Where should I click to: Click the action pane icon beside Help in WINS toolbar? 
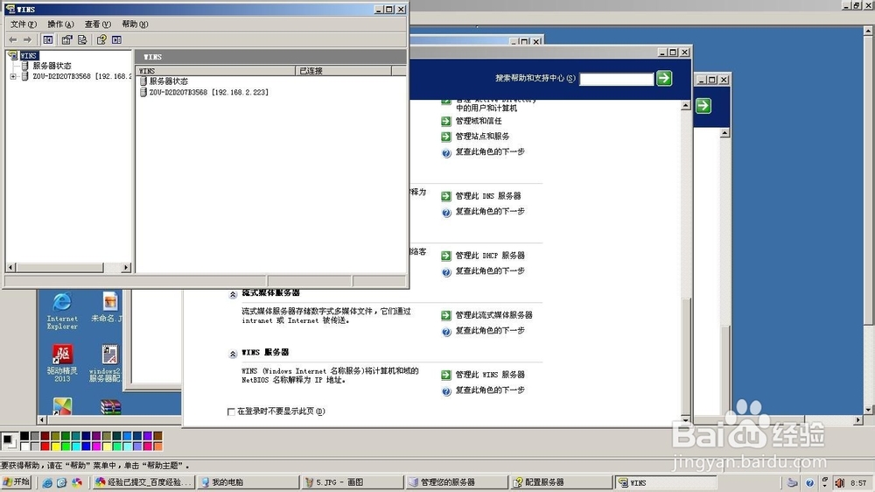[116, 39]
